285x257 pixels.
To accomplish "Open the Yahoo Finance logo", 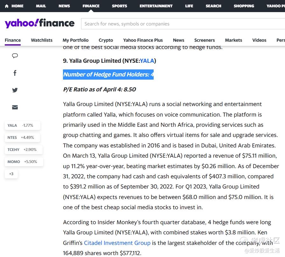I will click(x=40, y=23).
